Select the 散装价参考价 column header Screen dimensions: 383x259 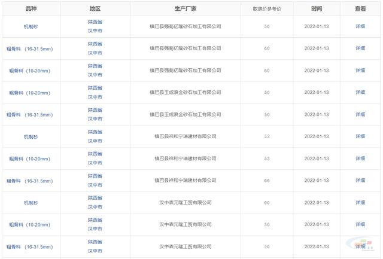pos(267,9)
